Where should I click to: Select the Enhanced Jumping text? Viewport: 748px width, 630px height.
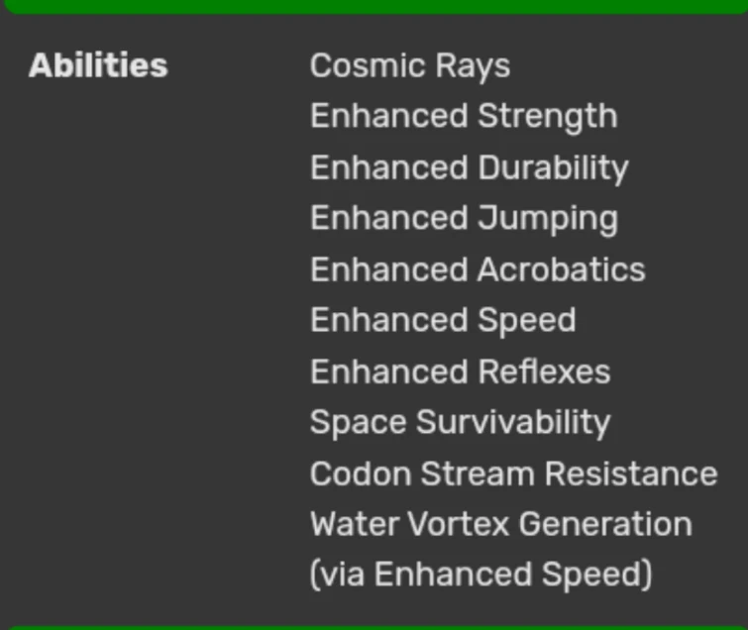tap(465, 219)
